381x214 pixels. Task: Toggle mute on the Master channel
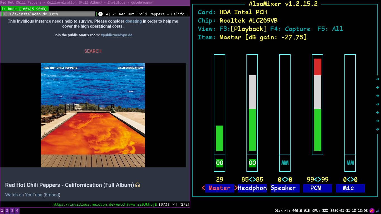point(220,163)
